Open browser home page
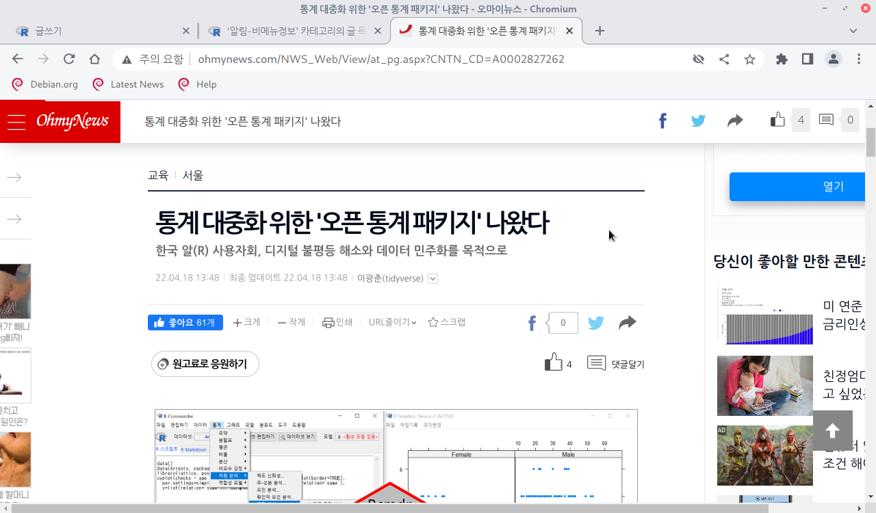876x513 pixels. [94, 59]
